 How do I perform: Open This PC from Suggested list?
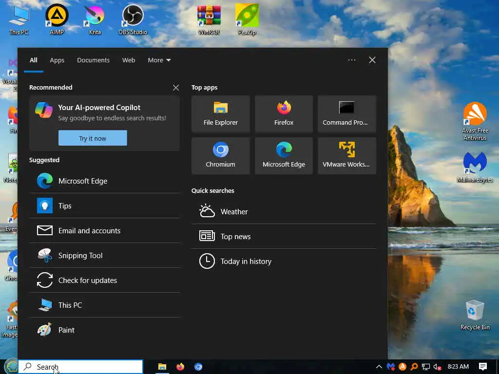pos(105,305)
